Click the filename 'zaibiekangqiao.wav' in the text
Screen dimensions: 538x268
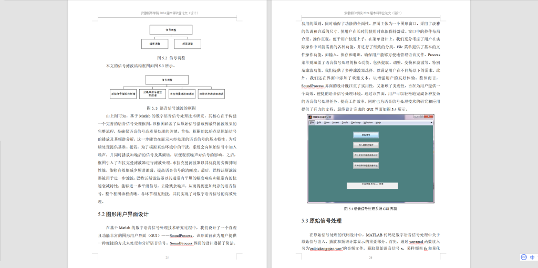[326, 249]
